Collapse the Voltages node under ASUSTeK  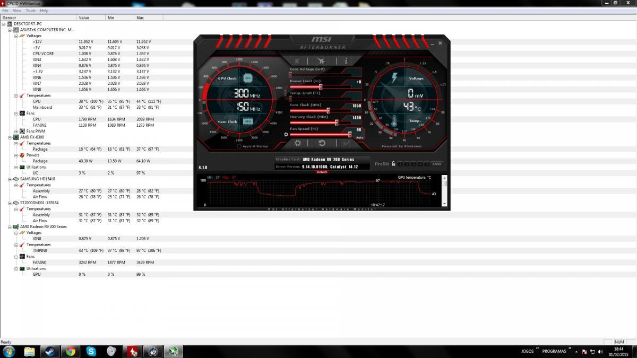point(16,36)
